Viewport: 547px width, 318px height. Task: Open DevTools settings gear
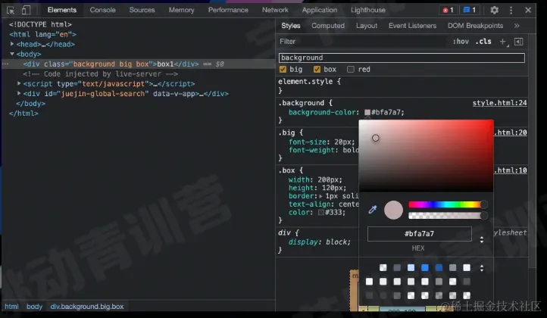point(494,10)
